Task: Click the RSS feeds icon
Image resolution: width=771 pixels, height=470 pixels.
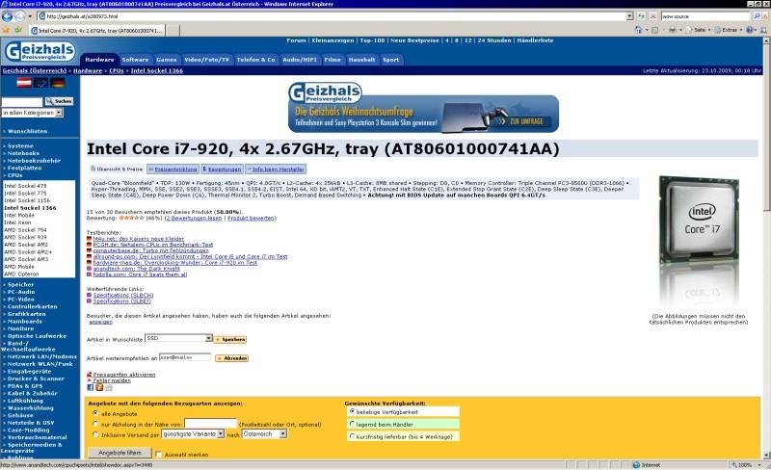Action: point(655,30)
